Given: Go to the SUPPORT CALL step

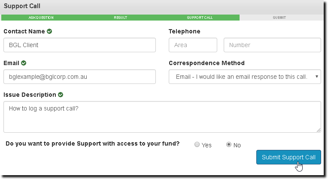Looking at the screenshot, I should click(200, 18).
